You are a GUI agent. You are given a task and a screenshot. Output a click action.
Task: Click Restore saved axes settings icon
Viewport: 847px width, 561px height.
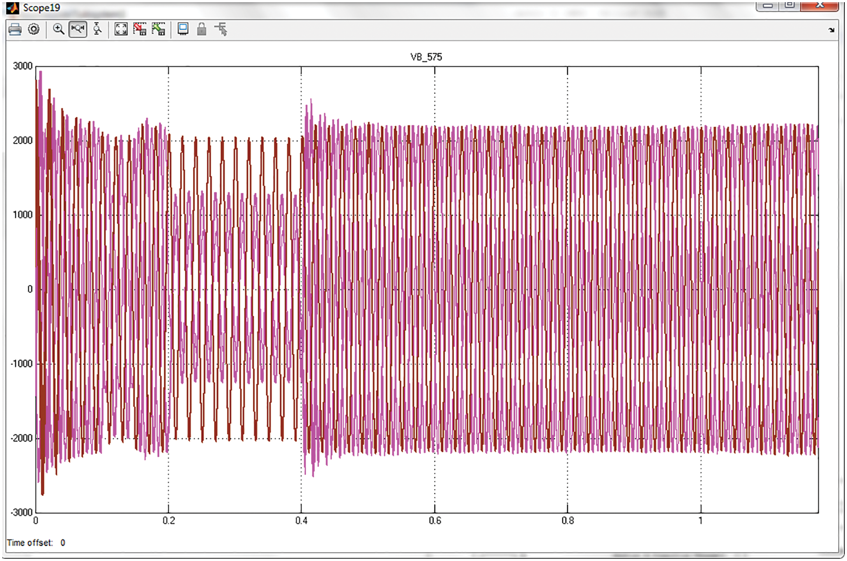point(159,29)
